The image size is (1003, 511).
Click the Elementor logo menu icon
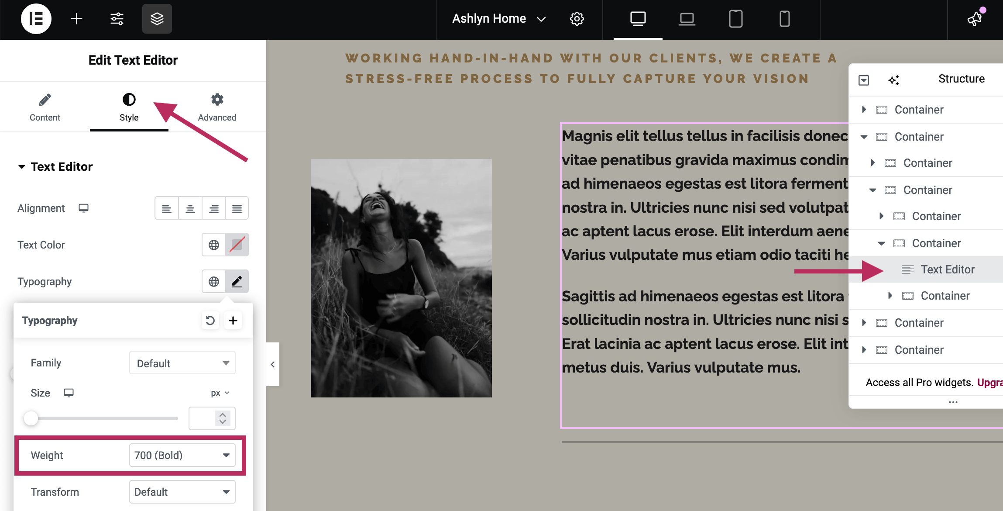pos(36,19)
